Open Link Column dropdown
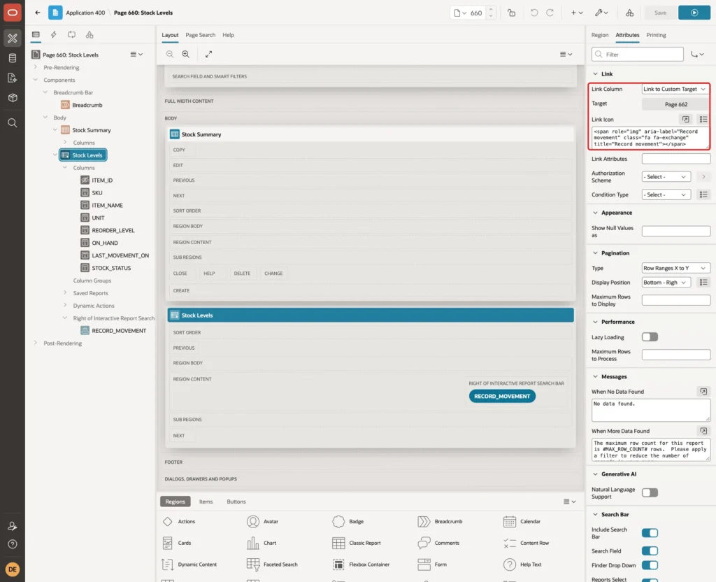The width and height of the screenshot is (716, 582). click(x=675, y=89)
